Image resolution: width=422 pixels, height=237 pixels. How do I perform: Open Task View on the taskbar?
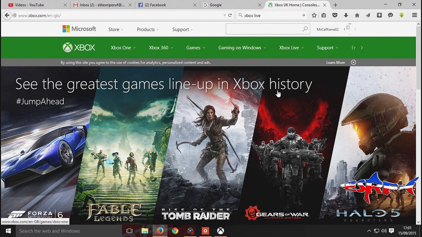tap(130, 231)
